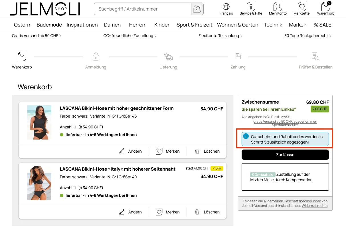Open Warenkorb bag icon in header
Image resolution: width=346 pixels, height=230 pixels.
[325, 6]
